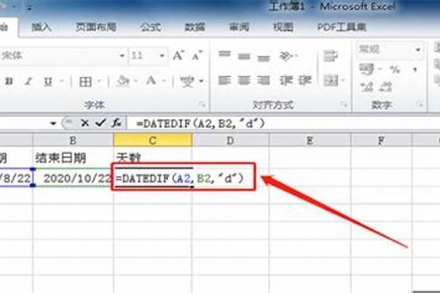Click the formula bar Enter checkmark button
Screen dimensions: 440x293
point(100,123)
